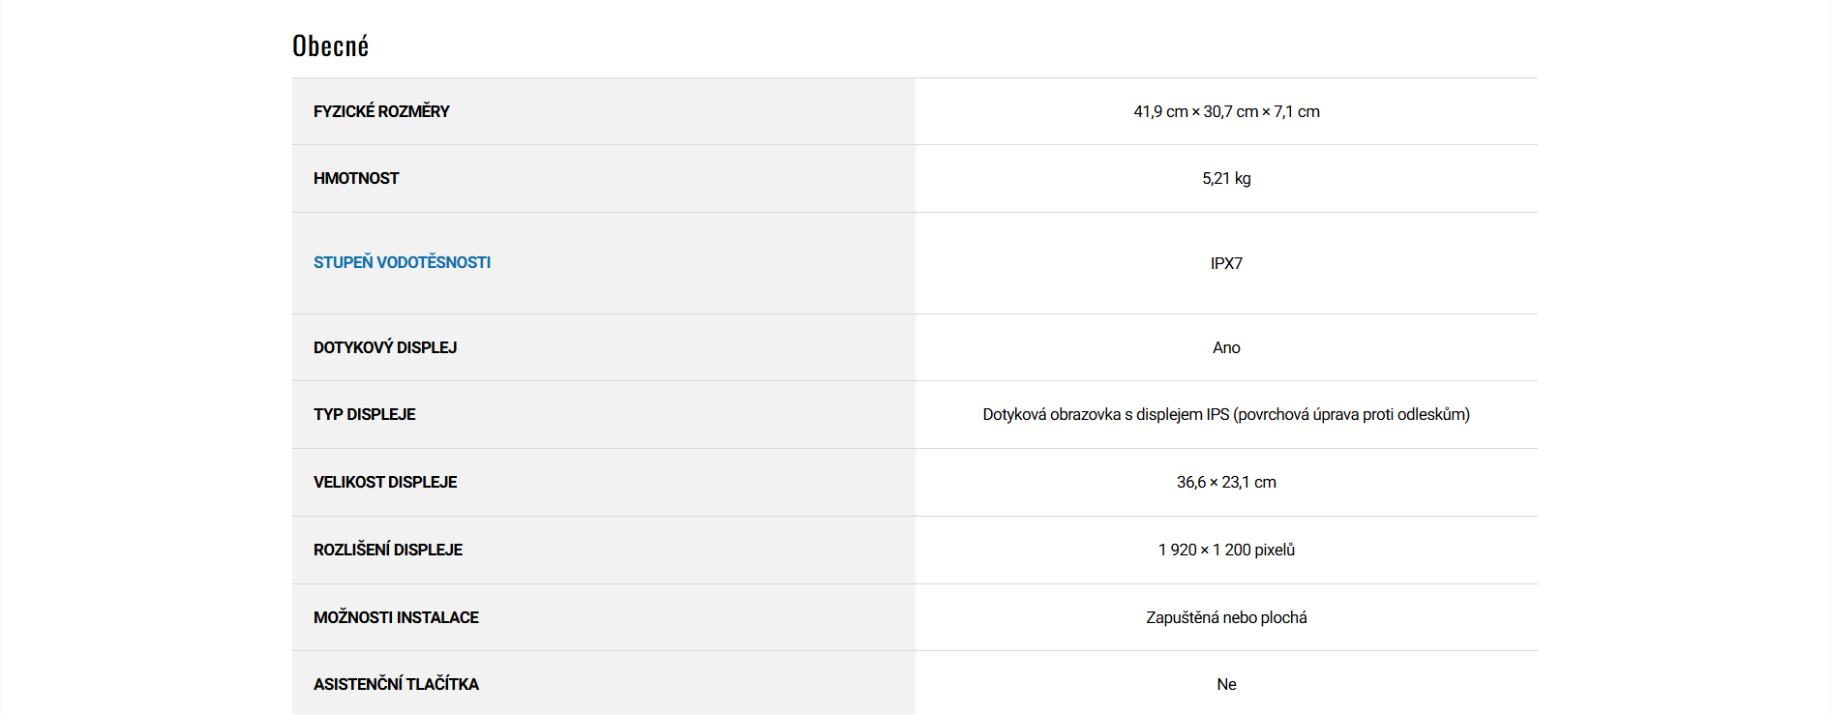The height and width of the screenshot is (715, 1832).
Task: Click the Ano touchscreen value
Action: point(1226,347)
